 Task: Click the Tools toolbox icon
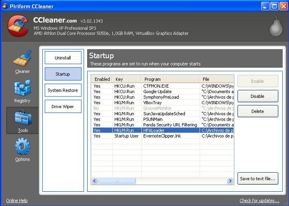[x=22, y=117]
